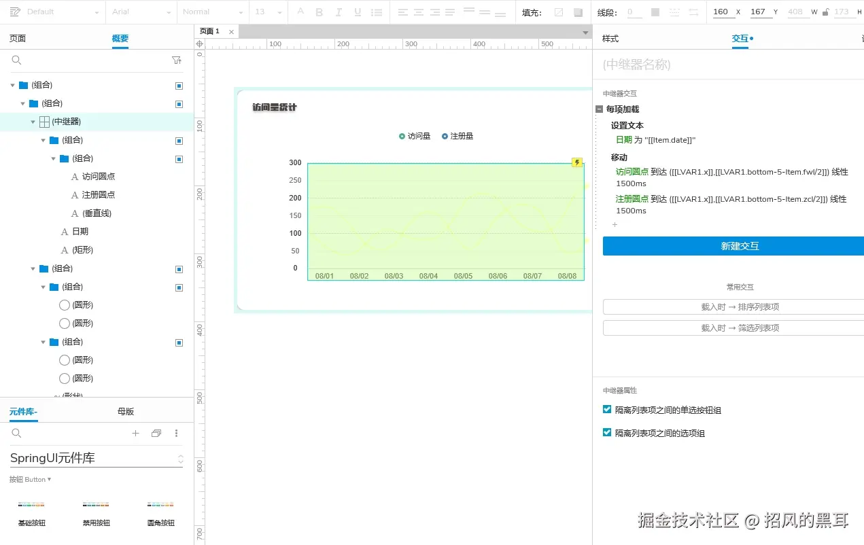Open the line pattern icon
The height and width of the screenshot is (545, 864).
pyautogui.click(x=674, y=12)
